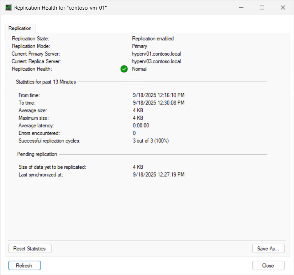Click the Last synchronized at timestamp value
This screenshot has width=294, height=275.
(159, 174)
